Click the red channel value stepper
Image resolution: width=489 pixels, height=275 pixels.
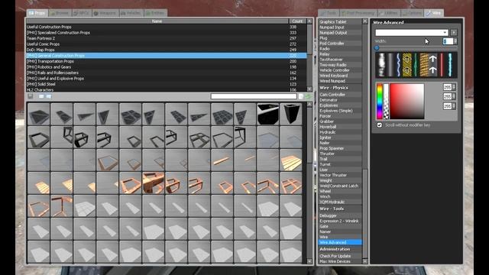point(454,87)
